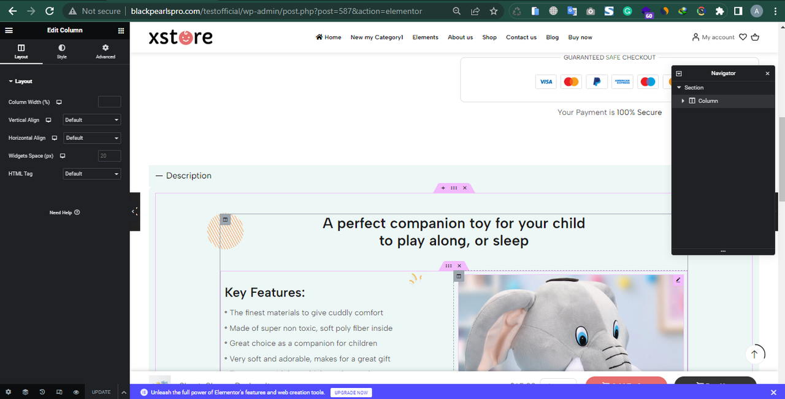Open page Settings gear in bottom bar
Viewport: 785px width, 399px height.
[x=9, y=392]
